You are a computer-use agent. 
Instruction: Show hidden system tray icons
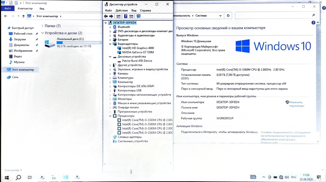click(264, 177)
